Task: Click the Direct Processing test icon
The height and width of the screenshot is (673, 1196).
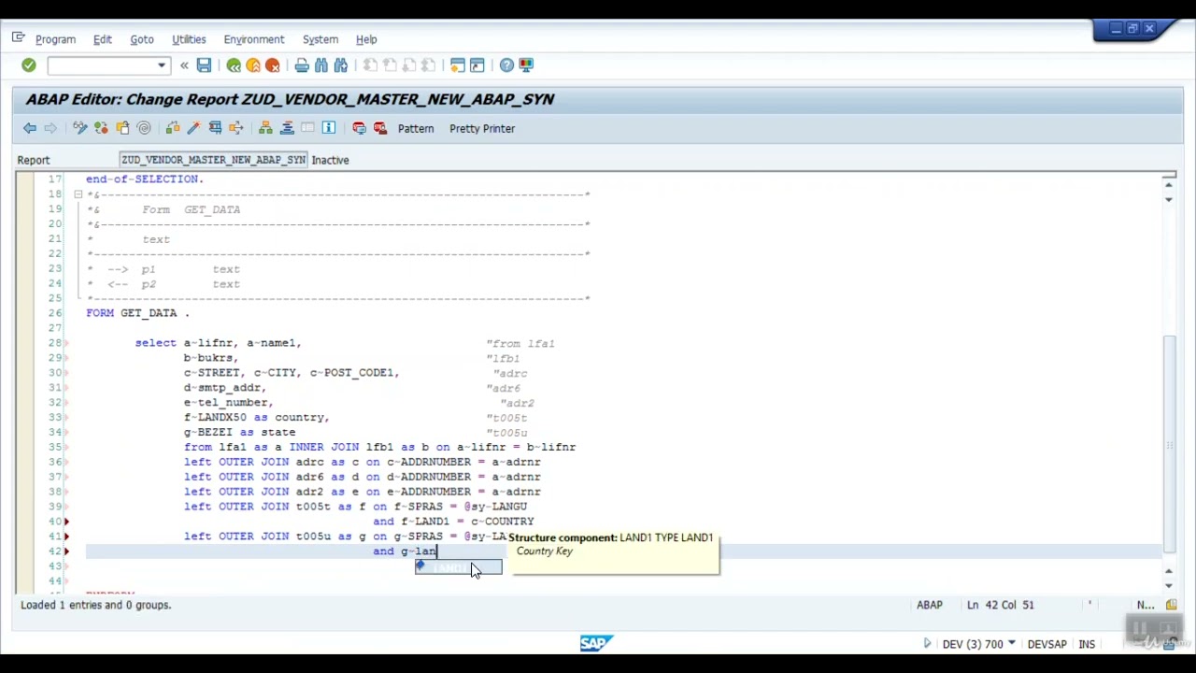Action: pyautogui.click(x=215, y=128)
